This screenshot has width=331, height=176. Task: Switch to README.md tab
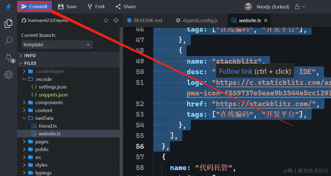[145, 20]
